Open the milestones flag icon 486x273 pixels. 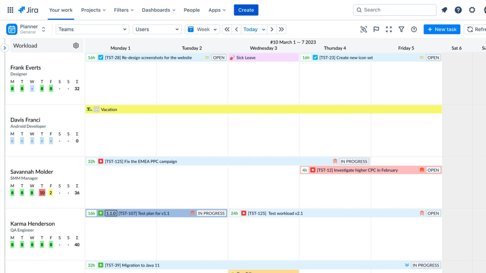(376, 29)
